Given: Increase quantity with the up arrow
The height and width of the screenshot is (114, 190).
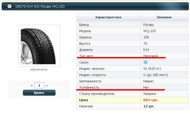Looking at the screenshot, I should (x=47, y=86).
